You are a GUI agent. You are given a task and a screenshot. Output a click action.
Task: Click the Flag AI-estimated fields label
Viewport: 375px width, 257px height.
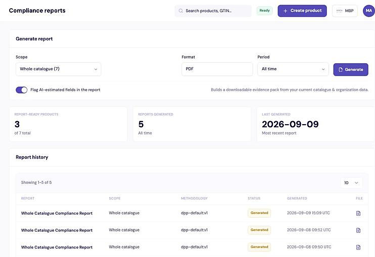point(65,90)
